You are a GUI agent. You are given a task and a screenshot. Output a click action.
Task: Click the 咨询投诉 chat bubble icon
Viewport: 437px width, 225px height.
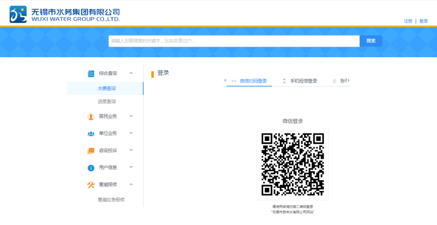pyautogui.click(x=91, y=151)
